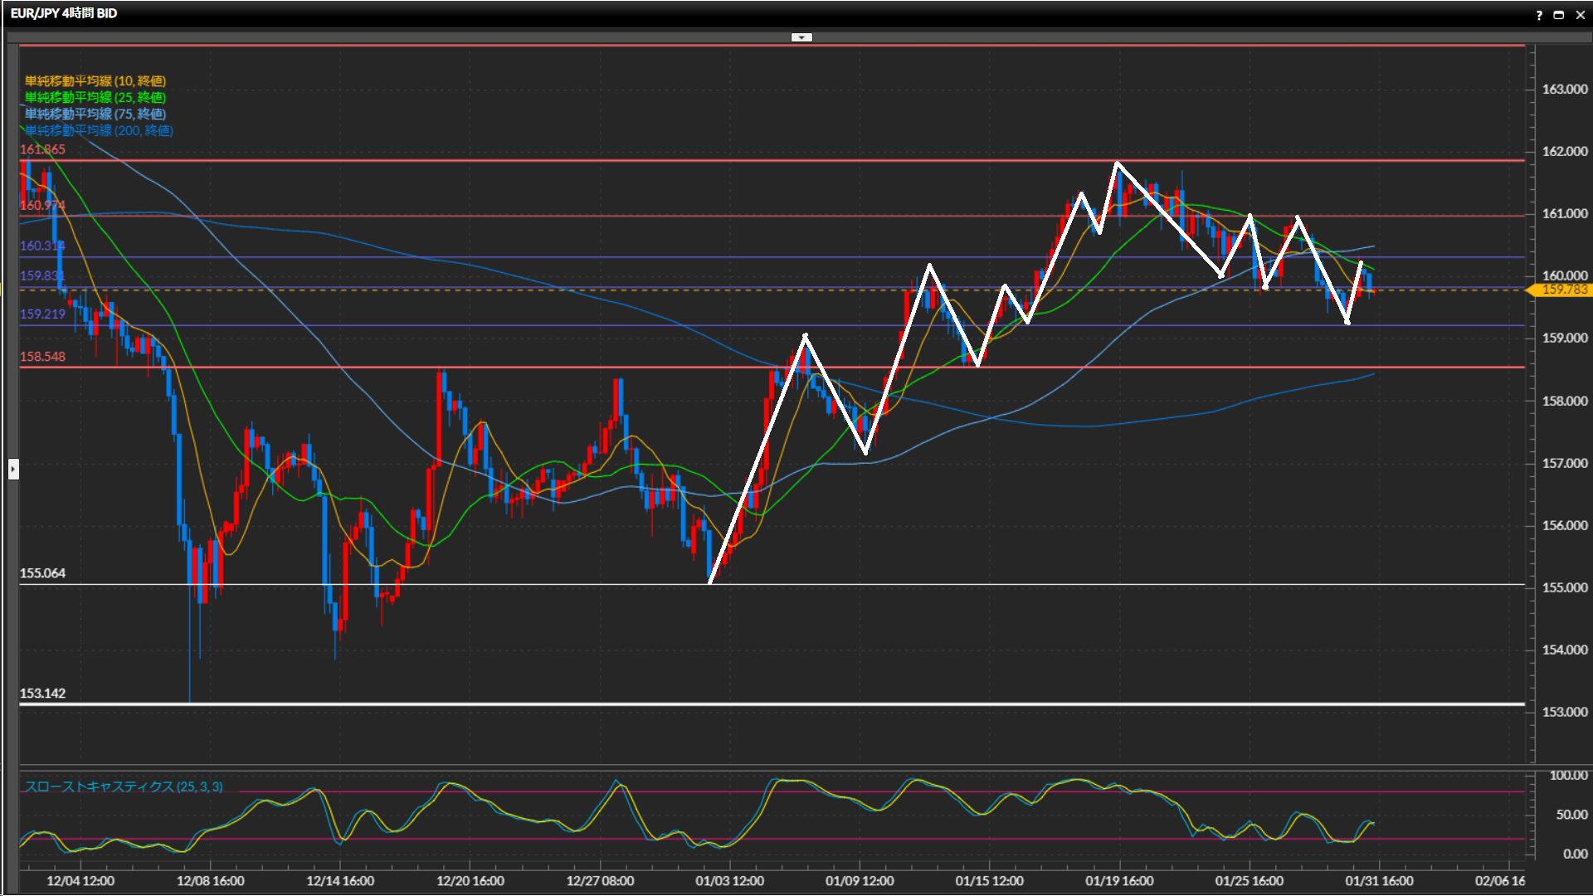Viewport: 1593px width, 896px height.
Task: Click the Slow Stochastics (25, 3, 3) label
Action: coord(124,786)
